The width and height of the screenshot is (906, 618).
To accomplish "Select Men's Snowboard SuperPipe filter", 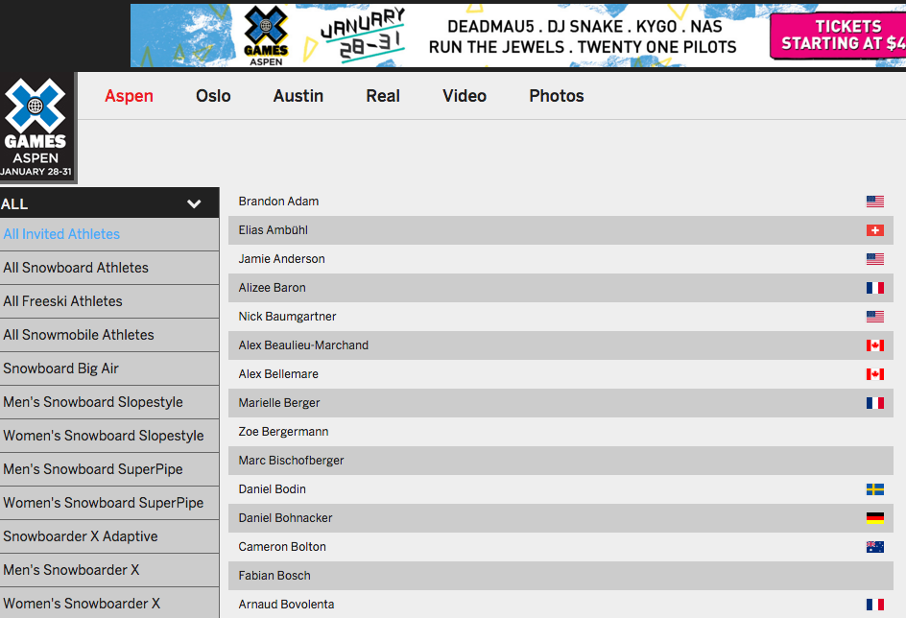I will (109, 469).
